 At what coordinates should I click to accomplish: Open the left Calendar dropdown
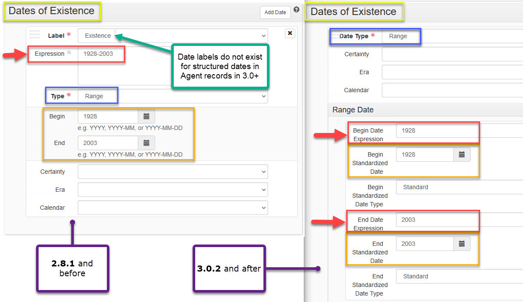click(172, 208)
